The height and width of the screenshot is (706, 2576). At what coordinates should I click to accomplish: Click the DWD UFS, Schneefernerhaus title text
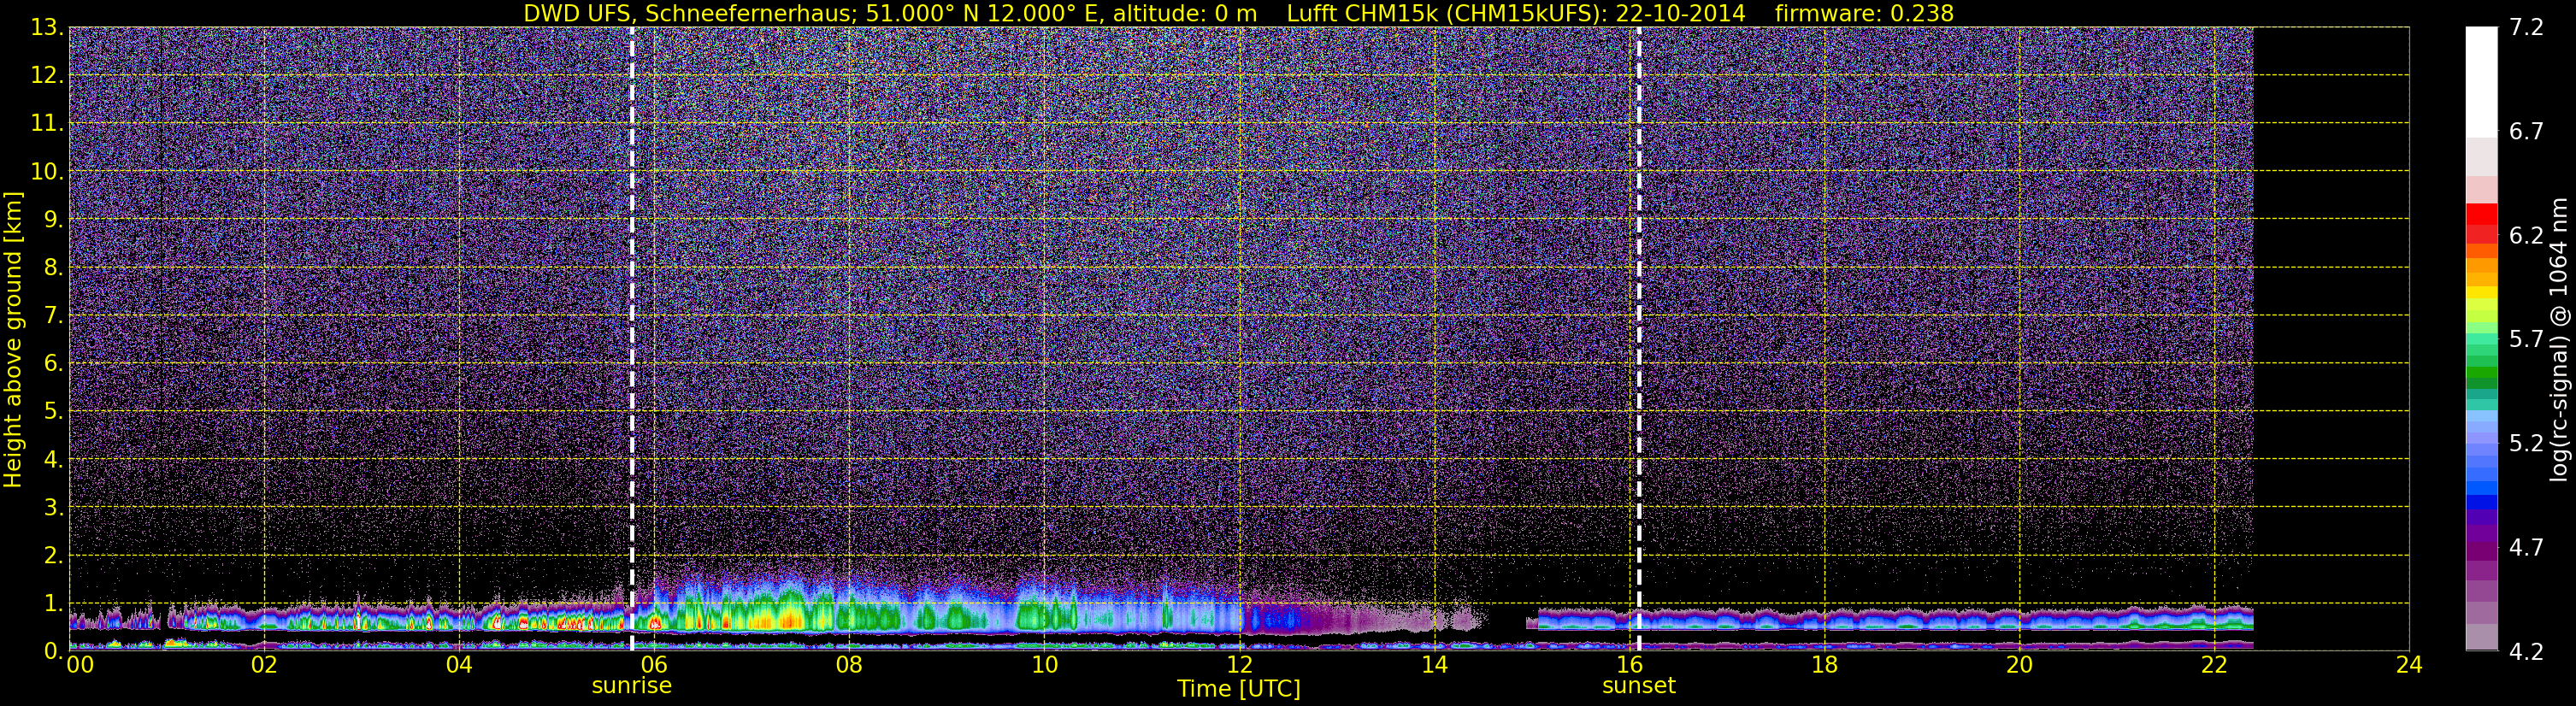tap(689, 13)
